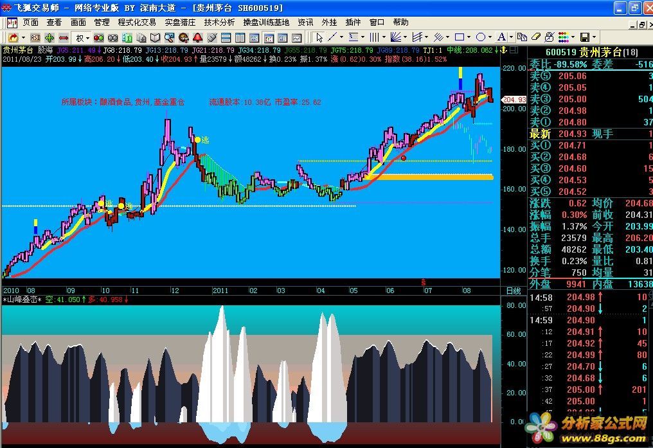Click the RSI indicator toolbar button
Screen dimensions: 653x448
pyautogui.click(x=35, y=37)
